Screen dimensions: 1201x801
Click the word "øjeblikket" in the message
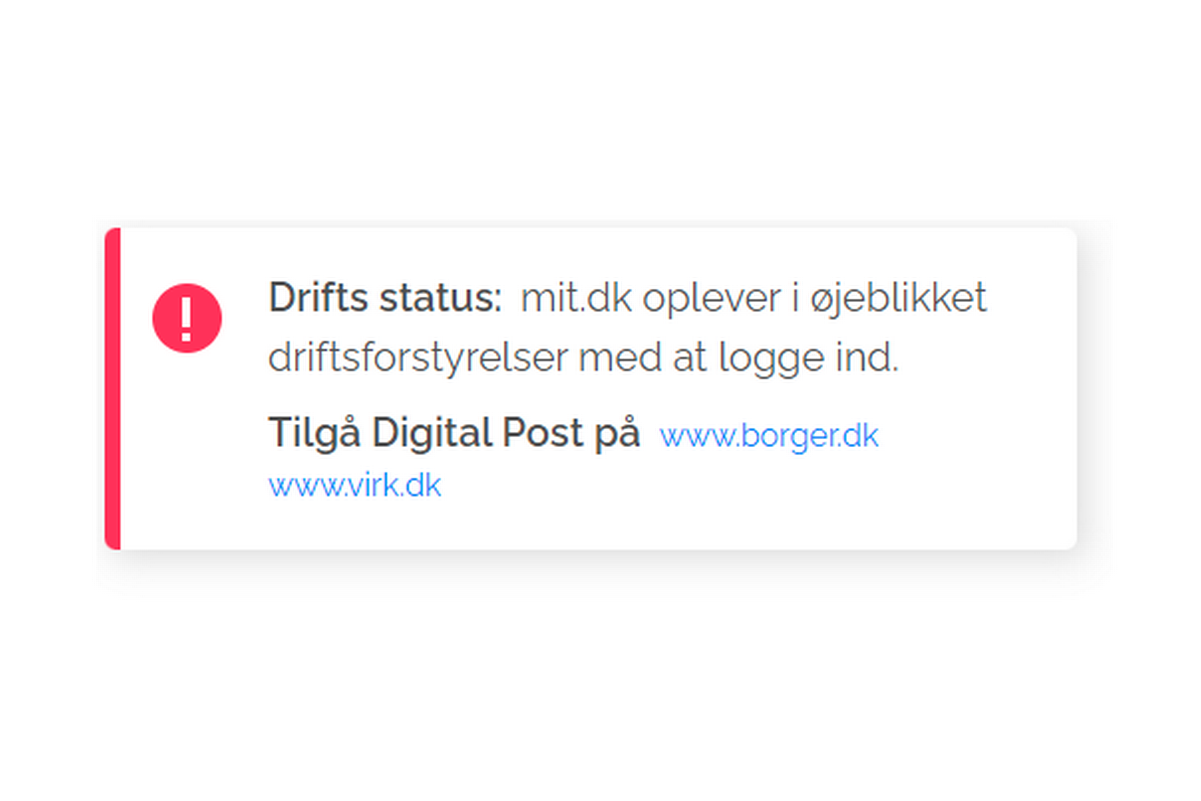click(x=899, y=299)
